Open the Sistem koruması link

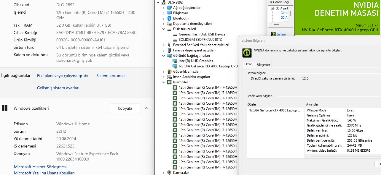(111, 76)
